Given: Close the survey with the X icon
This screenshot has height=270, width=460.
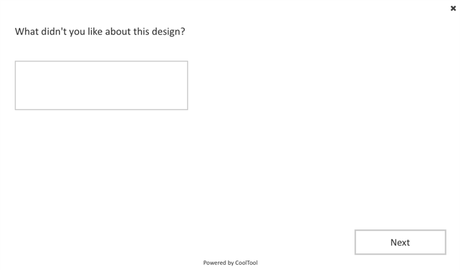Looking at the screenshot, I should point(453,8).
